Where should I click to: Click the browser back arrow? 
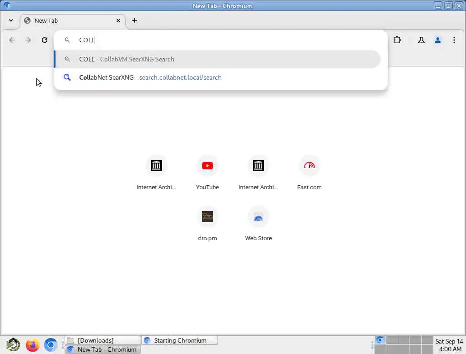12,40
